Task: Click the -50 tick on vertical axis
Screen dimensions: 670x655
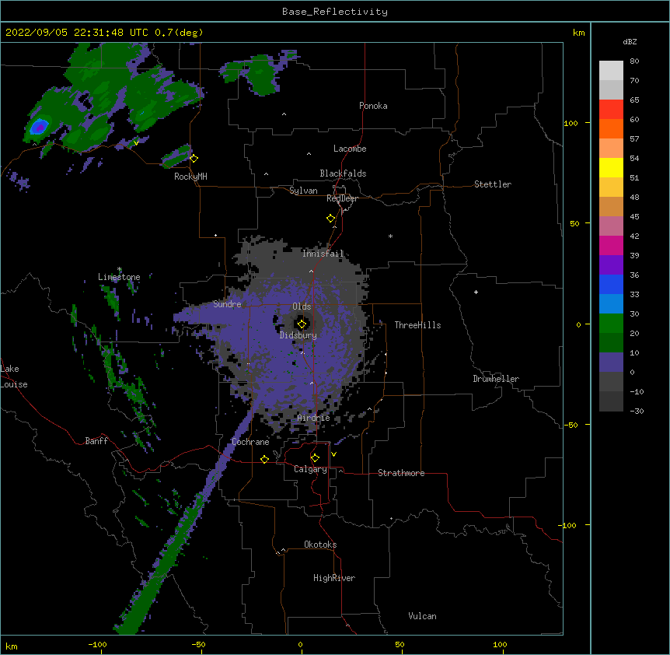Action: point(571,425)
